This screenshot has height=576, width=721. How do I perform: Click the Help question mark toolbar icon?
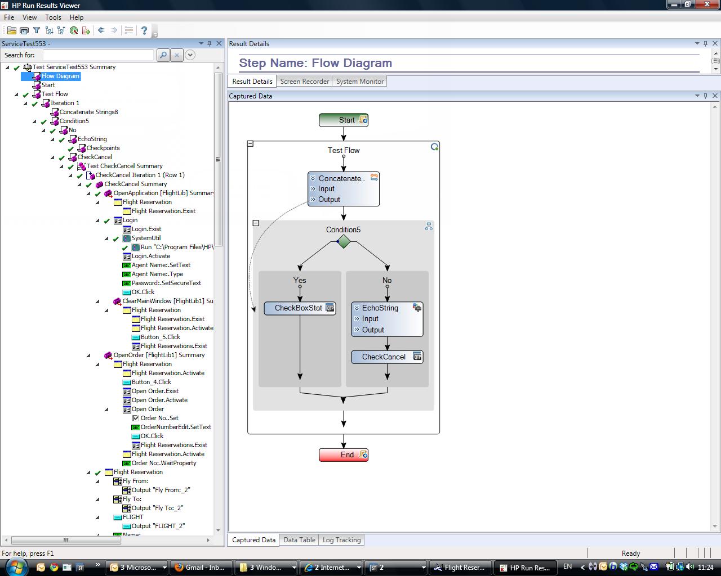tap(144, 30)
